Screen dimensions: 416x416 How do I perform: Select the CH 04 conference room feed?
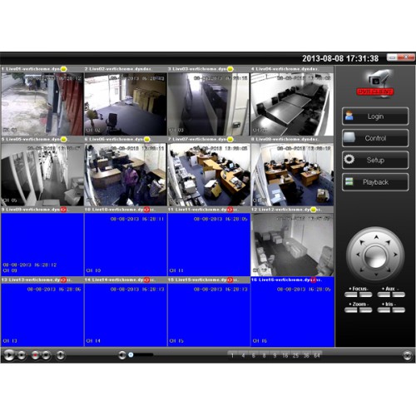point(292,104)
